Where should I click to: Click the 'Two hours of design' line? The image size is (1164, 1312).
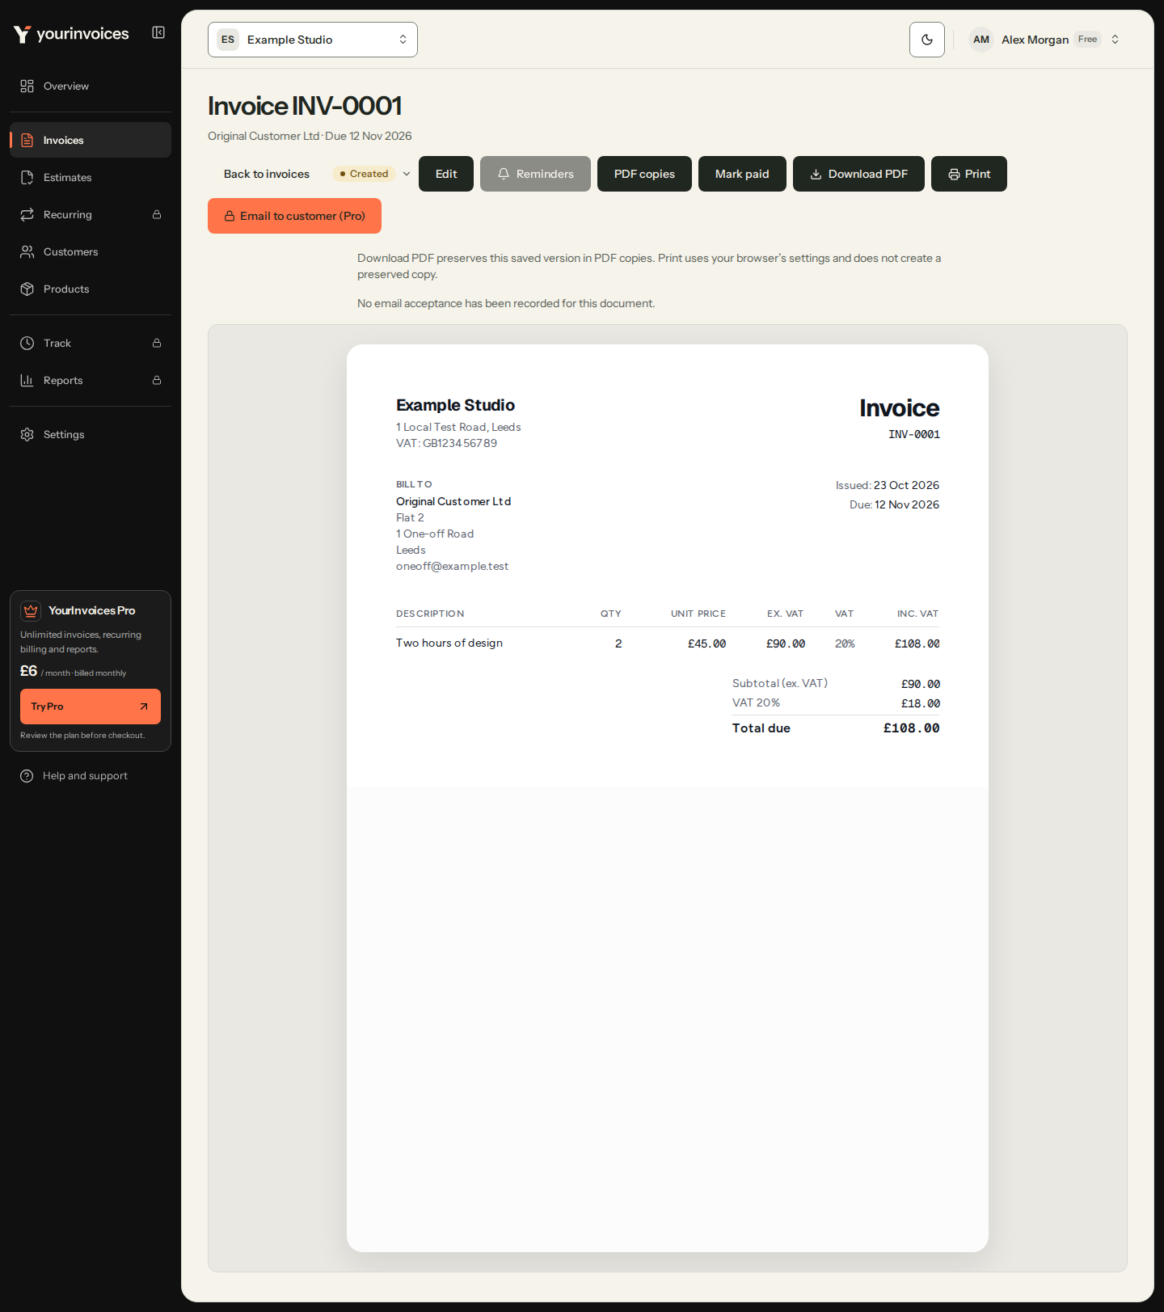click(449, 643)
